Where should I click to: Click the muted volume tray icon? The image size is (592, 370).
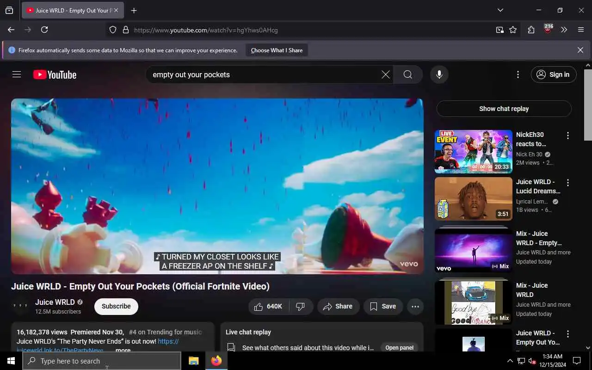[x=532, y=361]
